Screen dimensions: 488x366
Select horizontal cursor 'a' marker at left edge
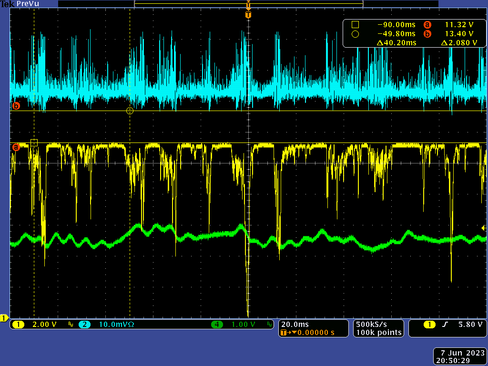click(16, 147)
